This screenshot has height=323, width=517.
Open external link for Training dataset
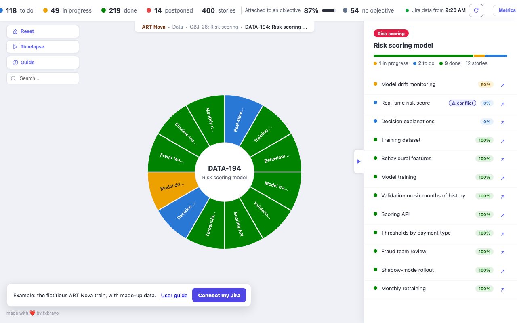[x=502, y=141]
